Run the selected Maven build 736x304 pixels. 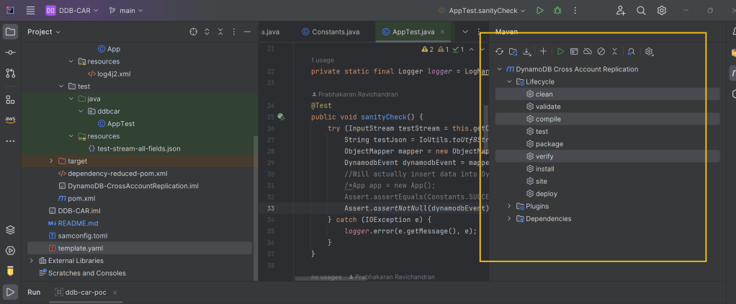(560, 52)
